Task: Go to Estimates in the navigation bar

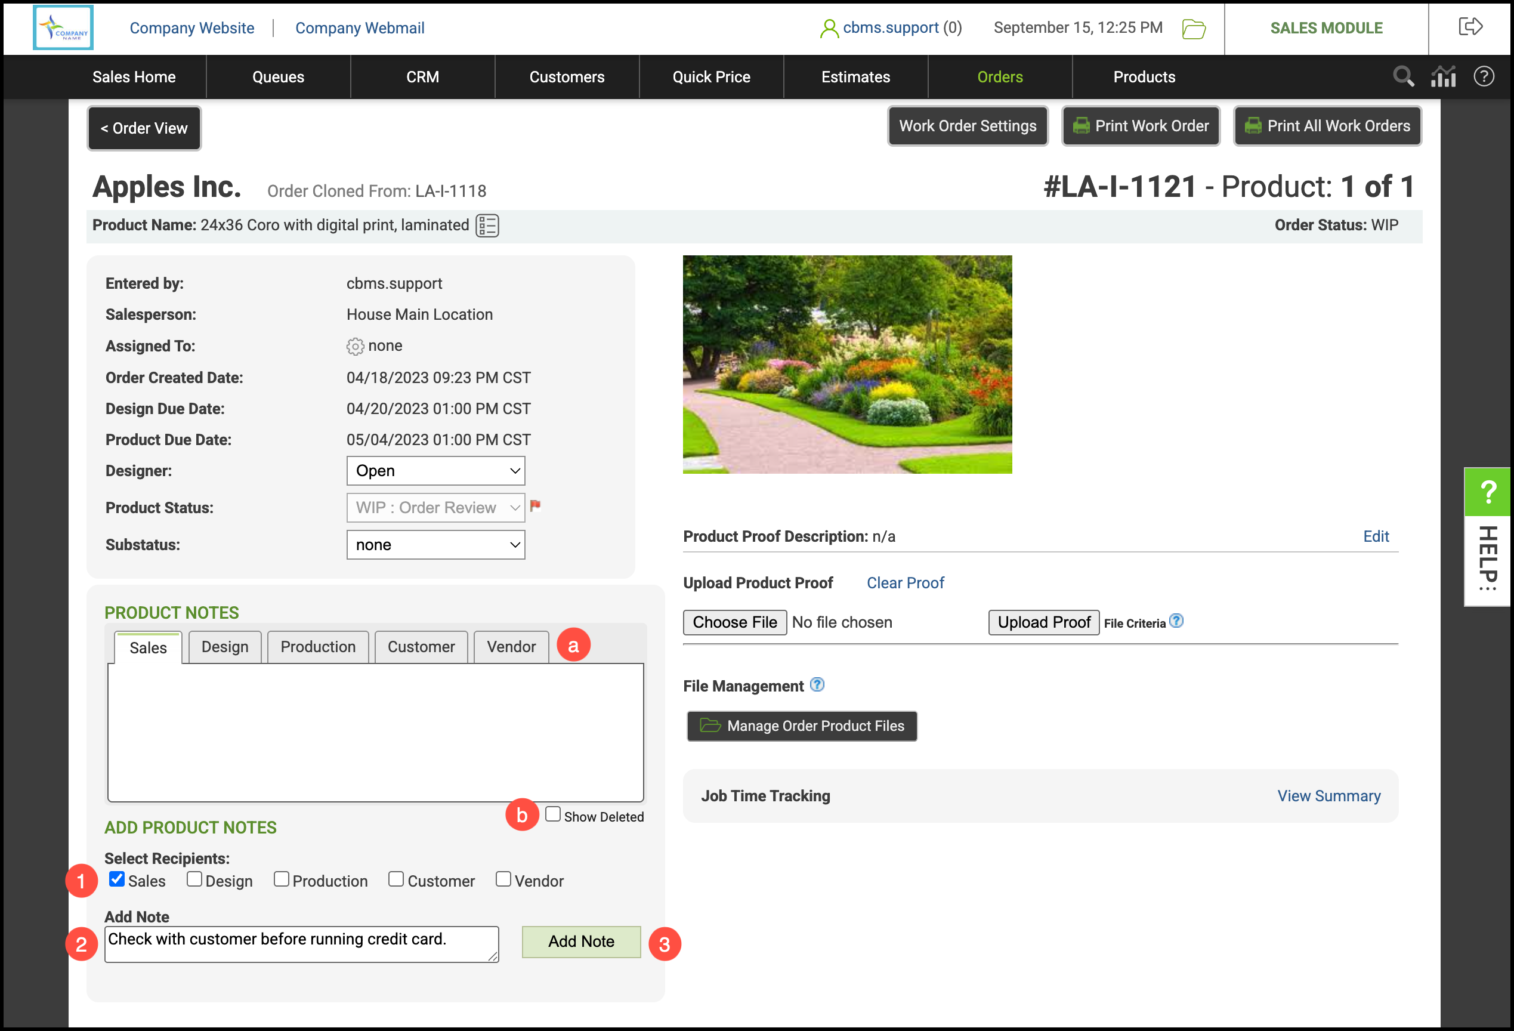Action: pyautogui.click(x=855, y=77)
